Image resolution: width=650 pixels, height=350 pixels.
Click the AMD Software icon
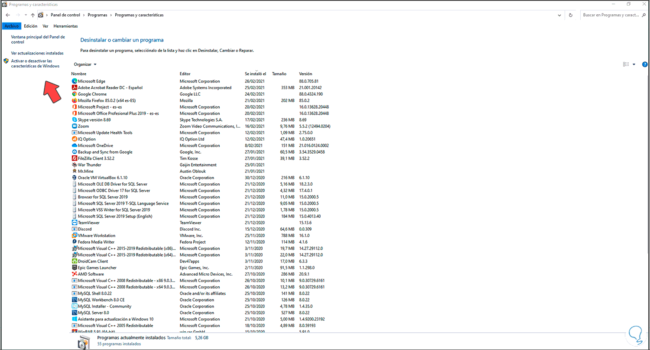point(75,274)
